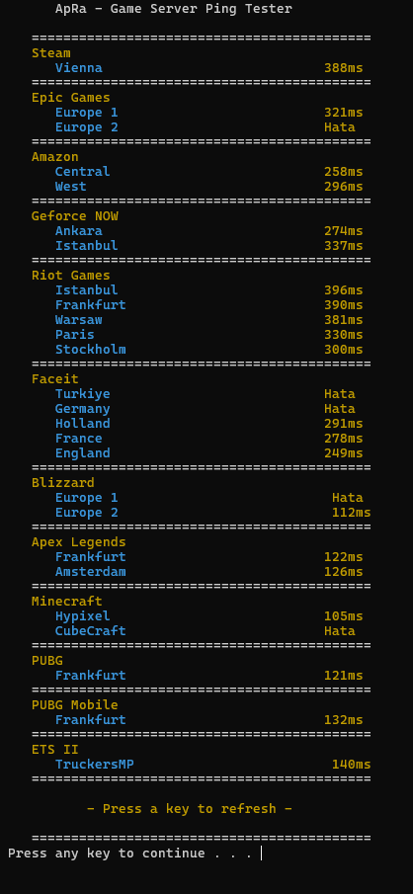
Task: Click the Vienna server entry
Action: tap(79, 68)
